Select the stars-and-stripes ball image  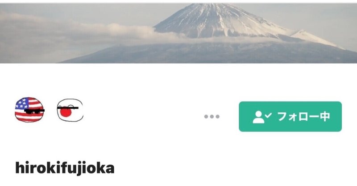29,110
